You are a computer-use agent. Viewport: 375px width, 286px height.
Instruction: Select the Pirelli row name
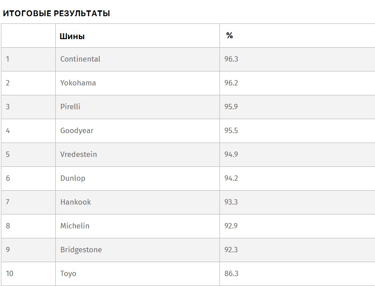70,107
